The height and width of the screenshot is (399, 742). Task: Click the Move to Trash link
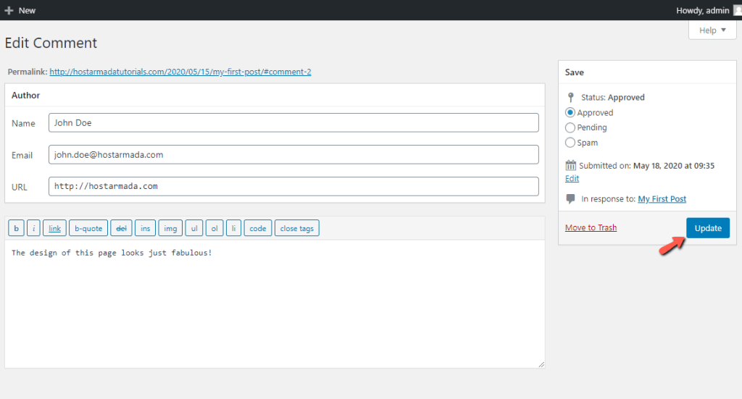[x=591, y=227]
